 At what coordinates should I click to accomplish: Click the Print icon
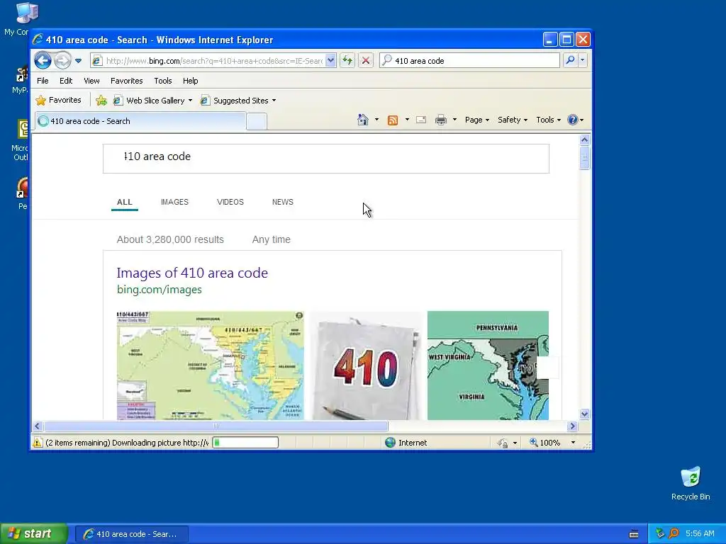pos(441,120)
